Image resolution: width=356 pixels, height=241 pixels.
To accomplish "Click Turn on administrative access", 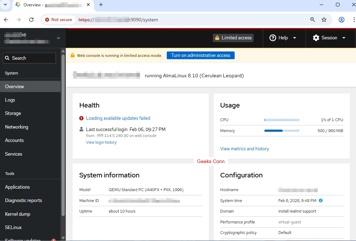I will (x=201, y=55).
